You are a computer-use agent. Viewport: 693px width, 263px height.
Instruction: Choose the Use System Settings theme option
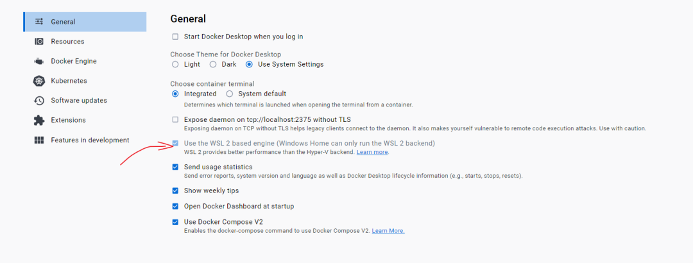250,64
